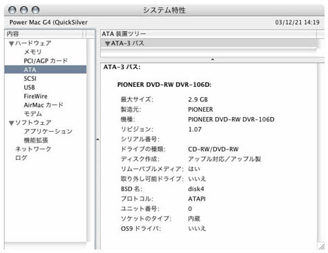Click the horizontal split-pane divider handle
This screenshot has width=328, height=253.
click(x=213, y=59)
